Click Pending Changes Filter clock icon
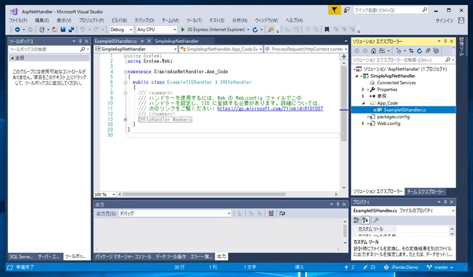Viewport: 473px width, 277px height. click(399, 51)
